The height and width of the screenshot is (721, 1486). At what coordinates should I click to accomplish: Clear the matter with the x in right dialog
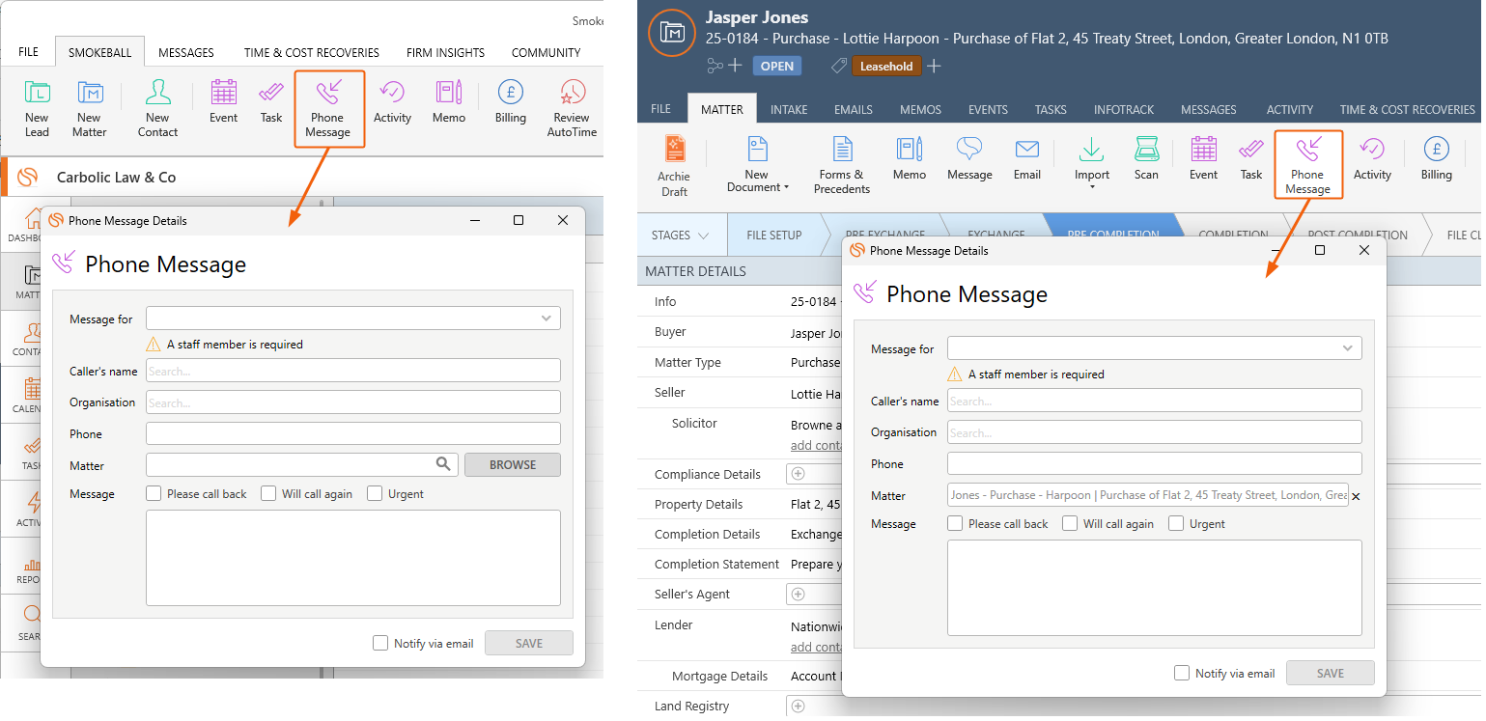[x=1356, y=496]
